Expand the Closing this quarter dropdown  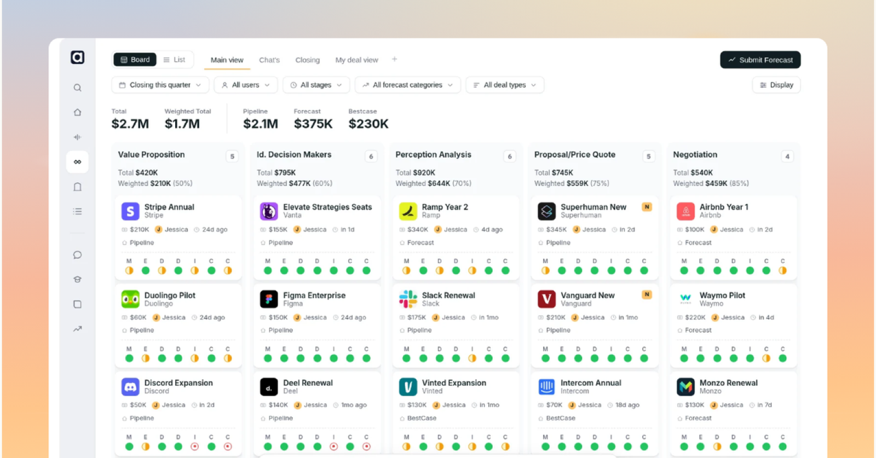click(160, 85)
